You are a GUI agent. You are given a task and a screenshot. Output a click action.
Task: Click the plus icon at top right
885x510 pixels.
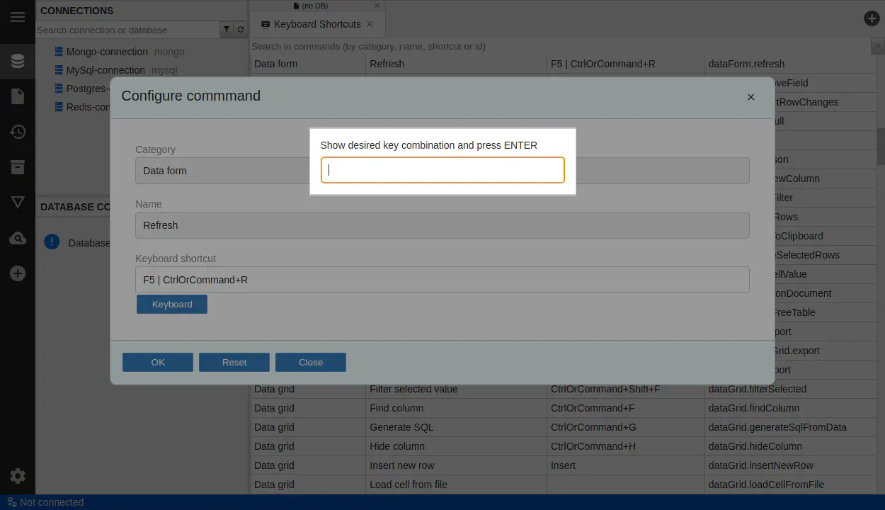pos(872,19)
